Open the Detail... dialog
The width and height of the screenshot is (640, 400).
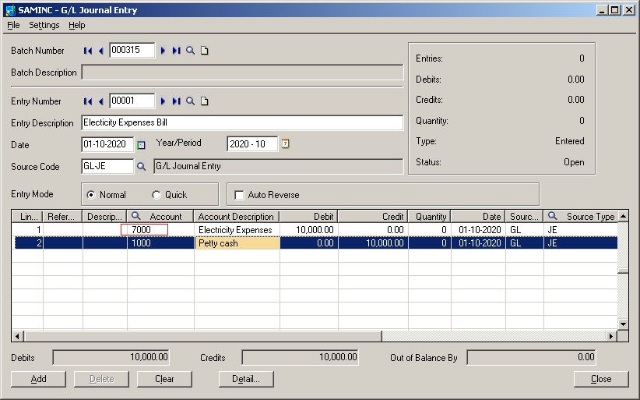point(246,379)
